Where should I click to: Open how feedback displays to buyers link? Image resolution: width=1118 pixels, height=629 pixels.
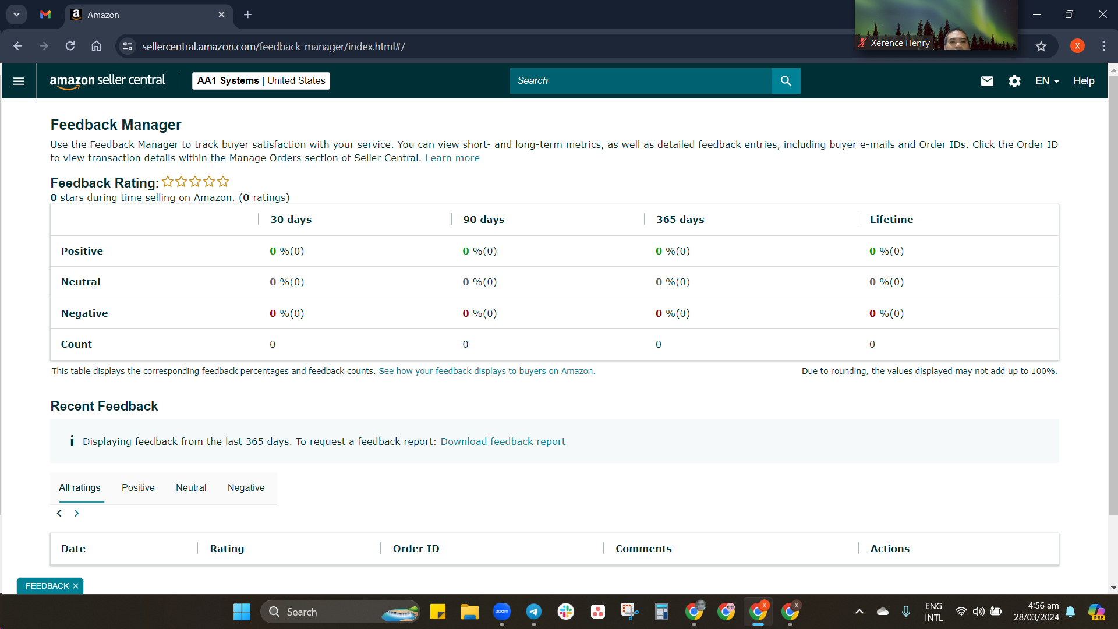coord(487,371)
